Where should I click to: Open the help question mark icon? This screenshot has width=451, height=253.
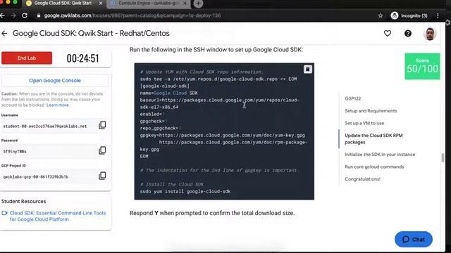[x=408, y=33]
